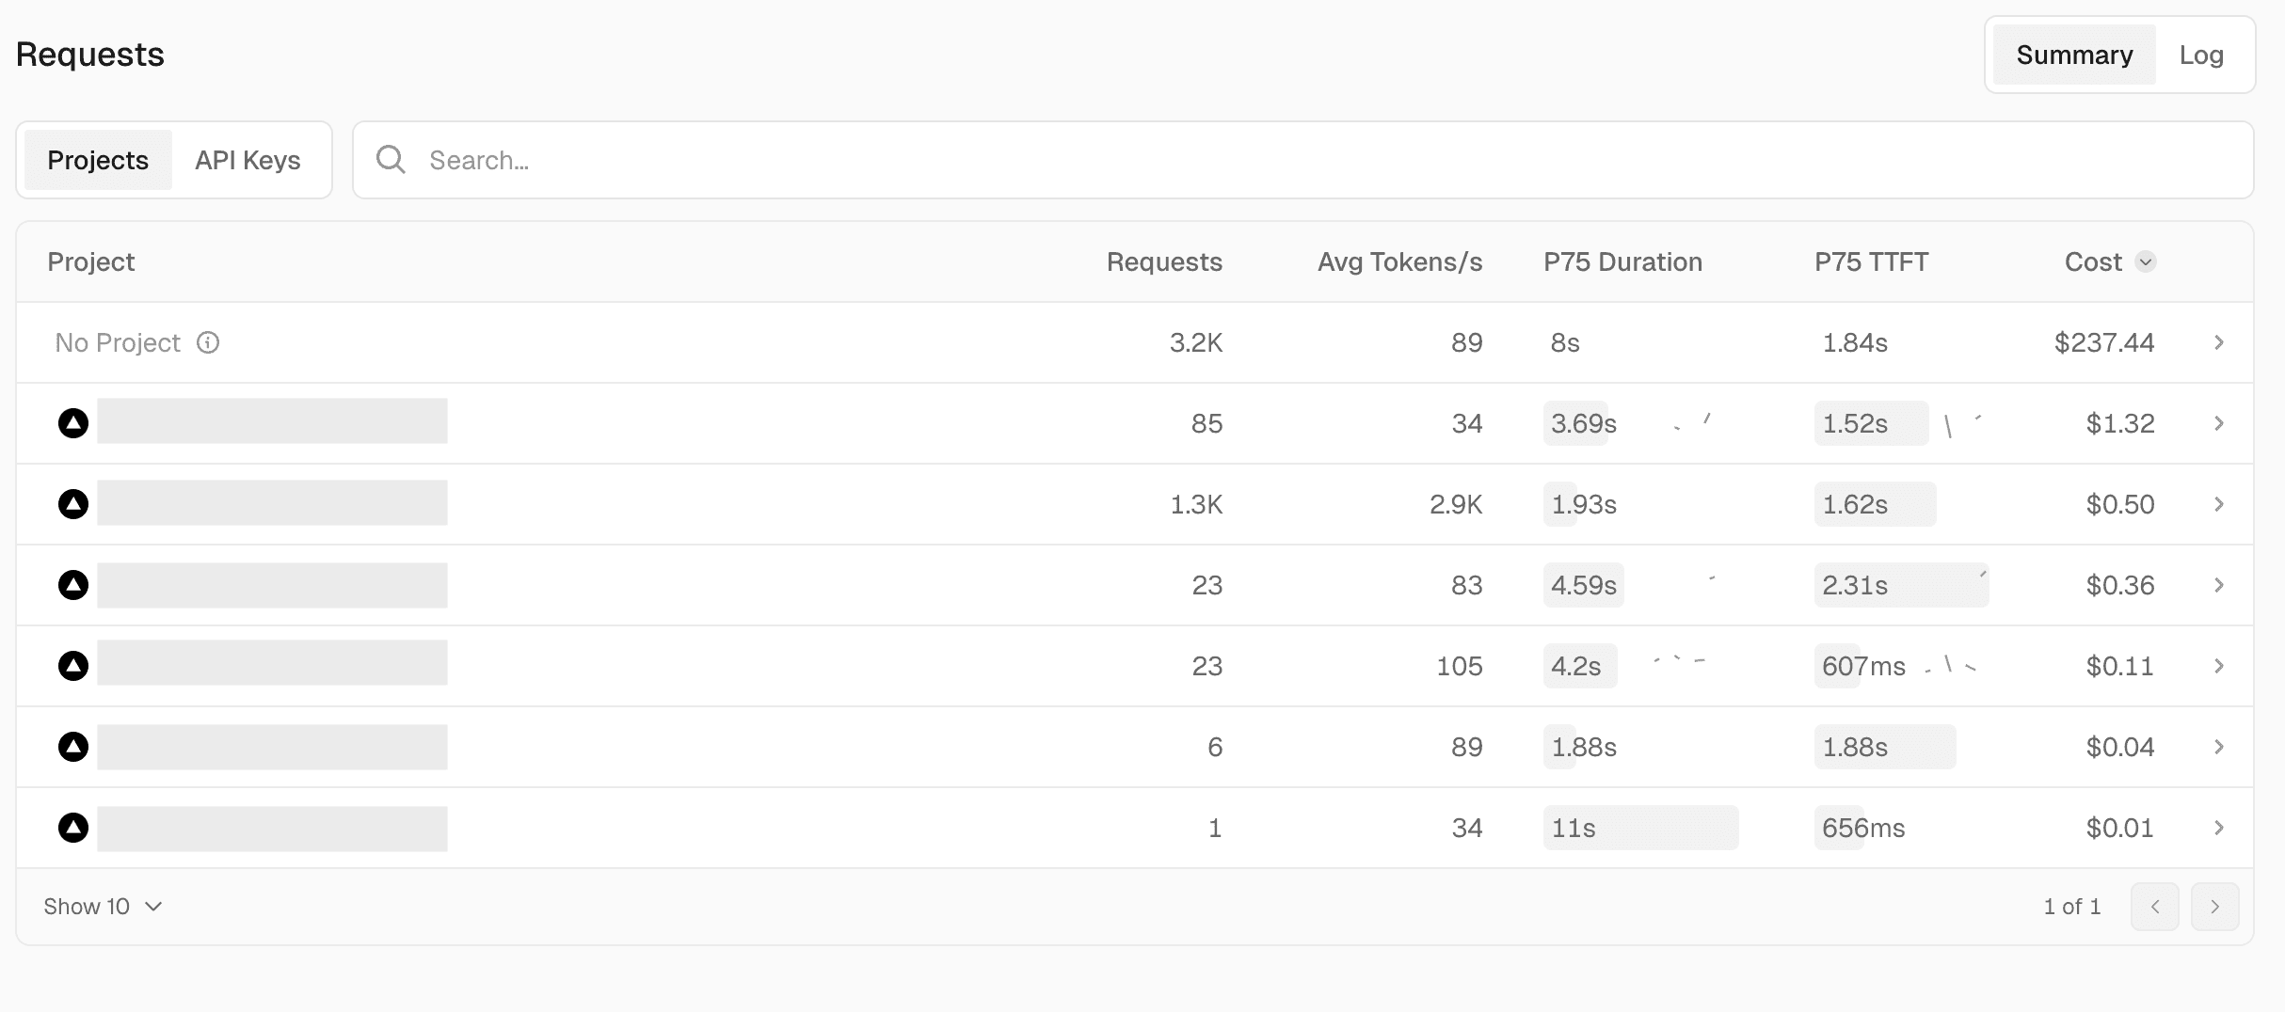Toggle the Cost column sort arrow
Image resolution: width=2285 pixels, height=1012 pixels.
point(2146,261)
